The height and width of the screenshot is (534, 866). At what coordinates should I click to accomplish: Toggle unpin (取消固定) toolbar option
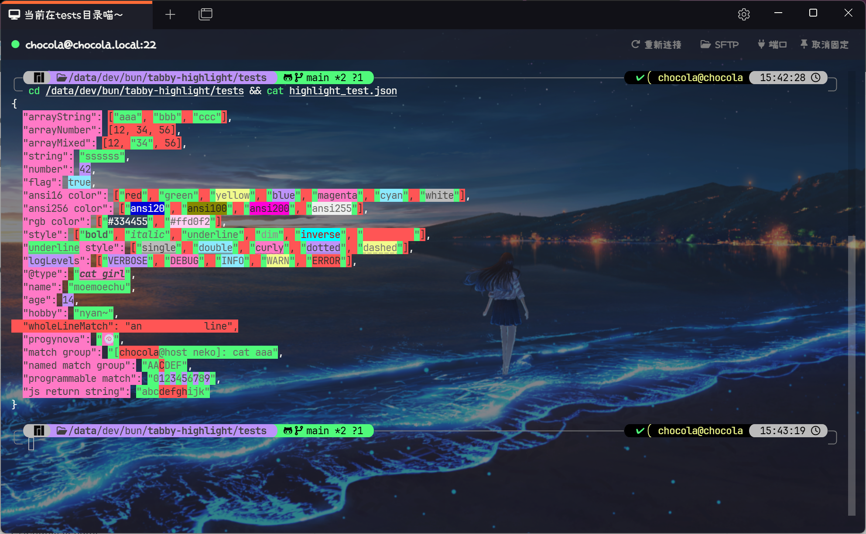point(825,44)
